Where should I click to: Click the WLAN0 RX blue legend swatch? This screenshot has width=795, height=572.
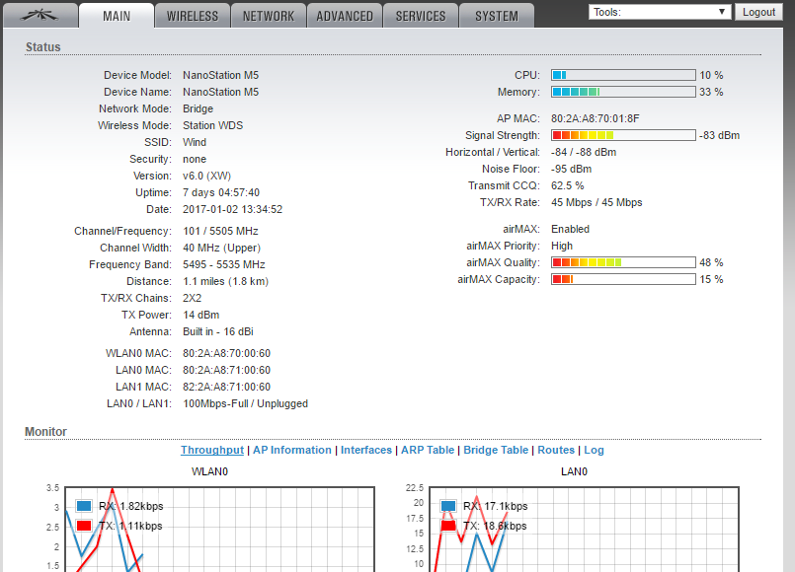tap(84, 506)
